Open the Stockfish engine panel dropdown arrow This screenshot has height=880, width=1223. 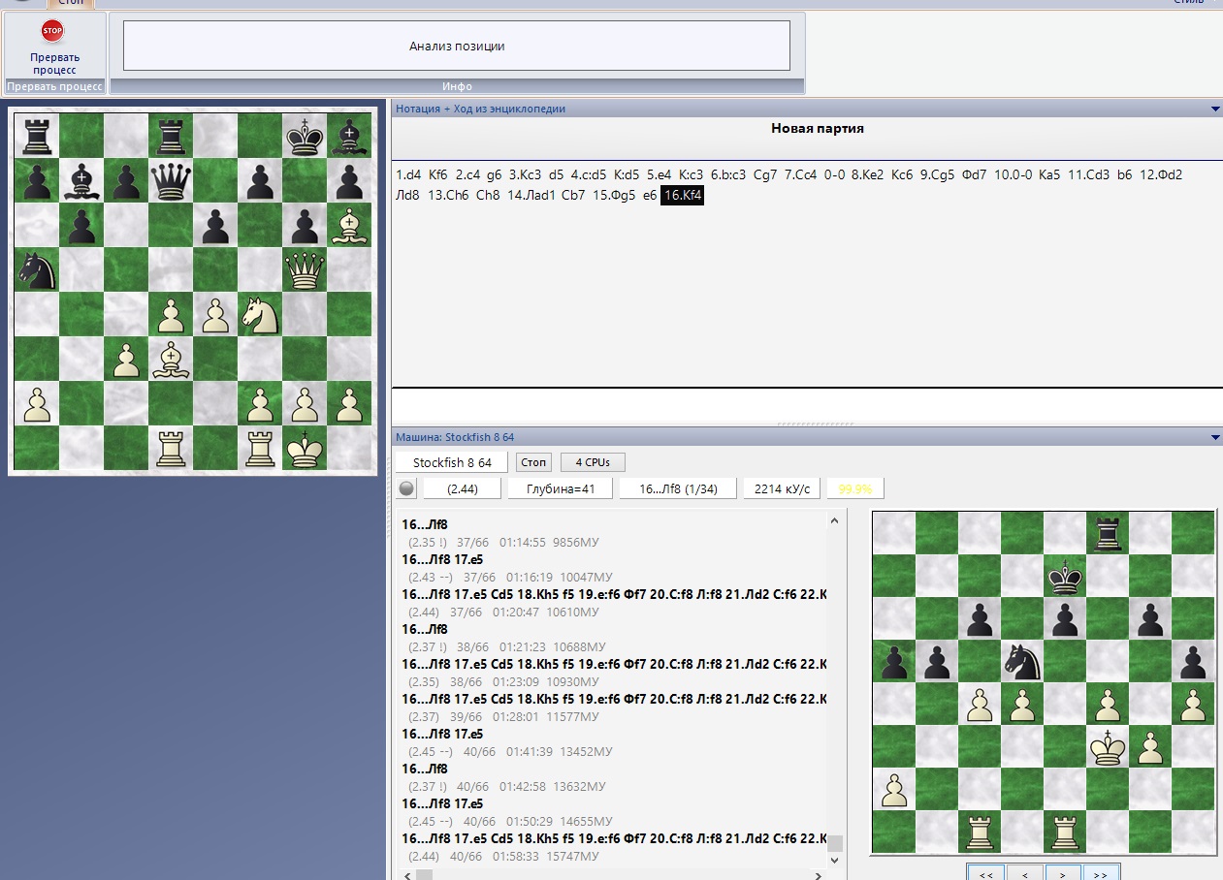(1215, 438)
